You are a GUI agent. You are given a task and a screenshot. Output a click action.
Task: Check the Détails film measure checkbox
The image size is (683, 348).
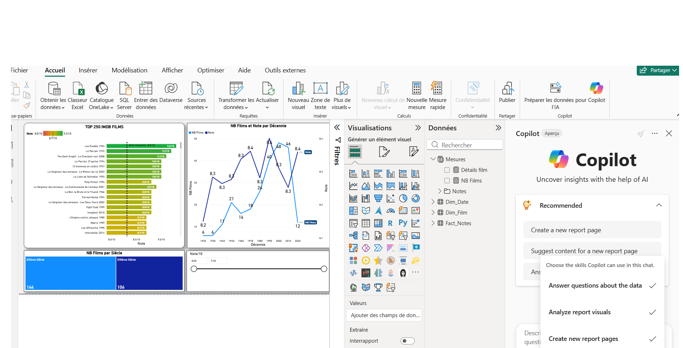(x=447, y=170)
